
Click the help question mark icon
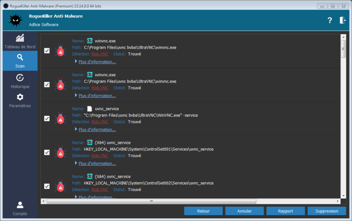[x=330, y=20]
